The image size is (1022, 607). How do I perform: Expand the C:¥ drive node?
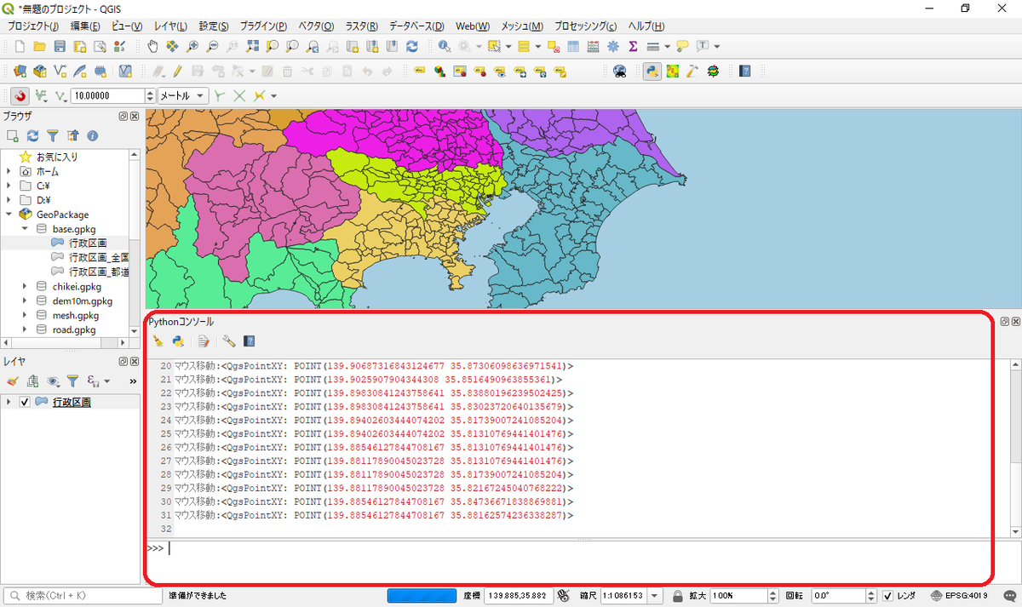9,186
